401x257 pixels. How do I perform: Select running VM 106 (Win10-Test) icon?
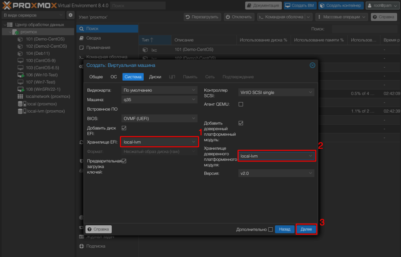point(21,75)
